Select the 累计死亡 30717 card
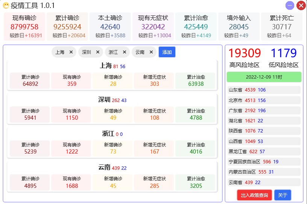Viewport: 307px width, 204px height. [x=282, y=27]
